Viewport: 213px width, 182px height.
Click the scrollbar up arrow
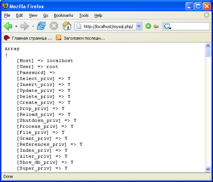click(208, 46)
